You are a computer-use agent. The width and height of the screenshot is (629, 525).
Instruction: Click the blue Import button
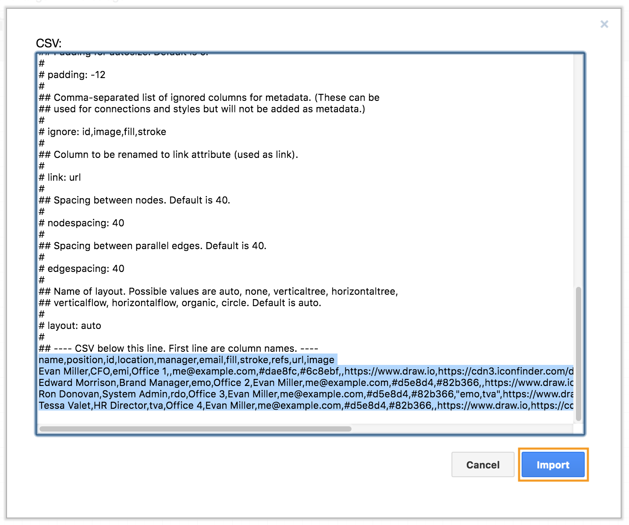[x=553, y=464]
